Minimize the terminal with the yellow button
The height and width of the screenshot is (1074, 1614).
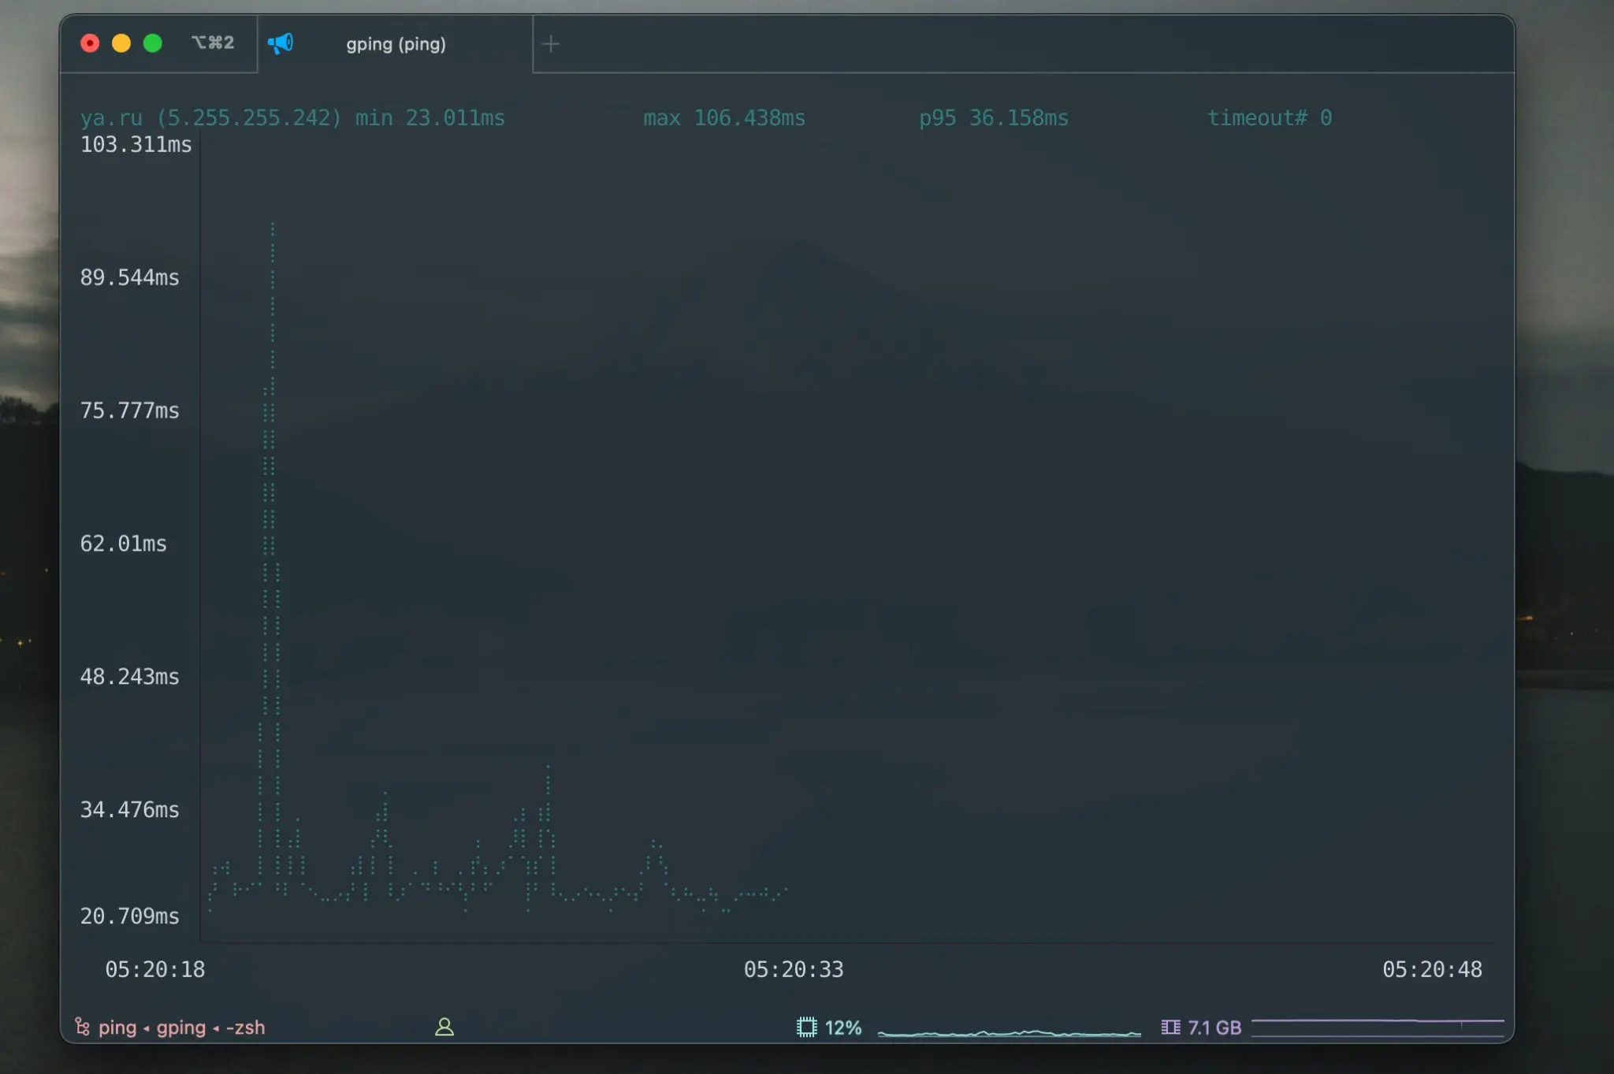coord(121,43)
